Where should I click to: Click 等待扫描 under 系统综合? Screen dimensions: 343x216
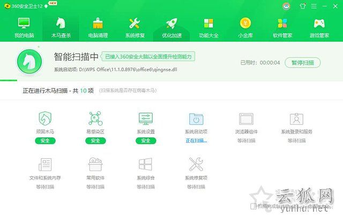pos(146,187)
